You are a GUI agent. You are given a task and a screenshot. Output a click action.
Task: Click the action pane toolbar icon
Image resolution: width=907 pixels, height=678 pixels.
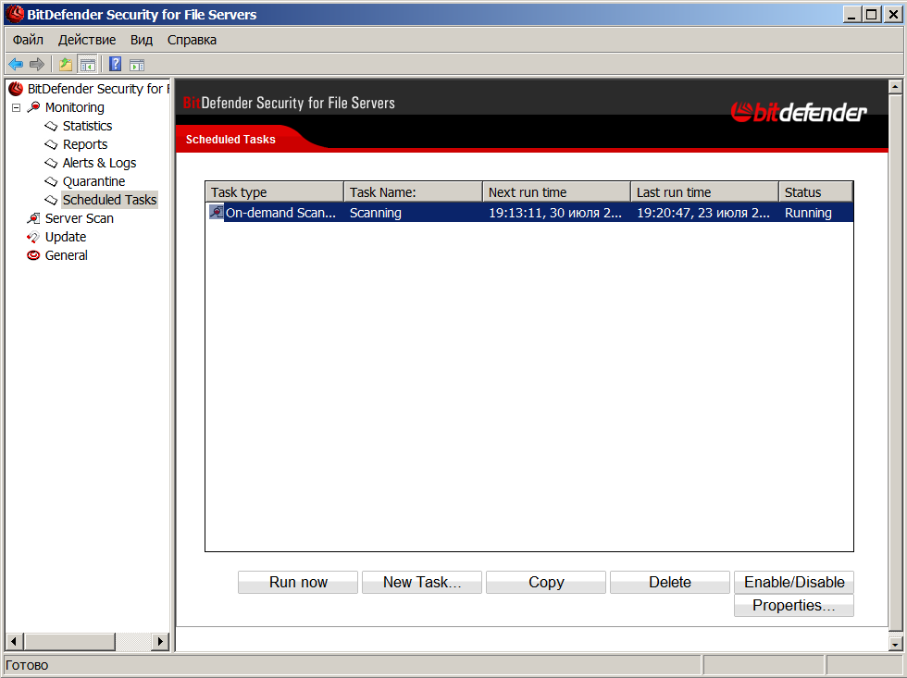coord(137,65)
